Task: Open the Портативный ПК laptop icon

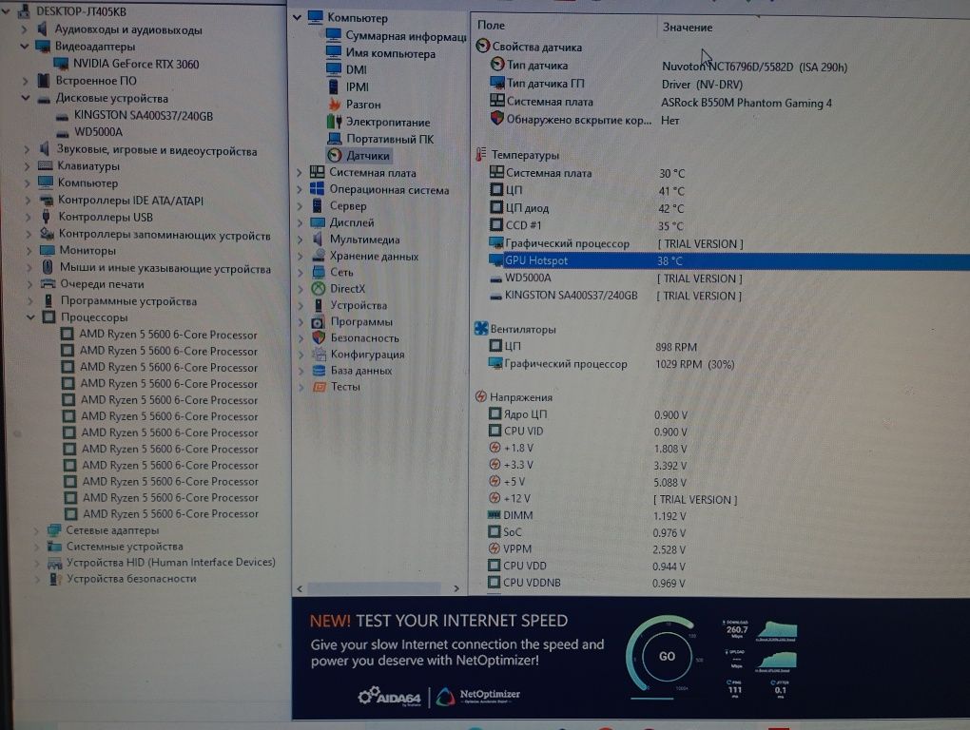Action: click(x=334, y=139)
